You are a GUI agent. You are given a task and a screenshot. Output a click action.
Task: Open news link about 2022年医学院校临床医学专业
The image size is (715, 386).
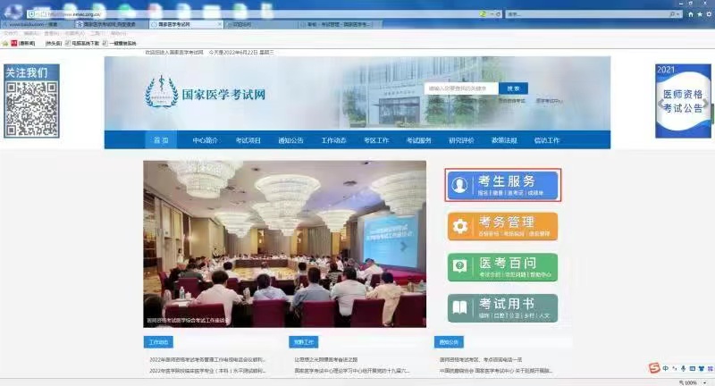(207, 371)
